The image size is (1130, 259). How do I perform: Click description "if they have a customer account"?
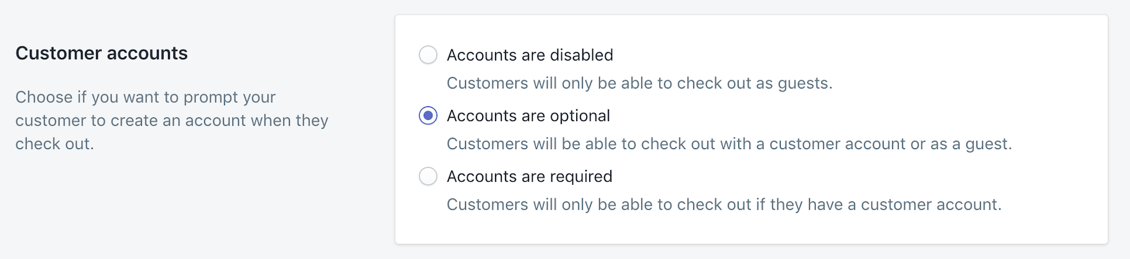[724, 205]
